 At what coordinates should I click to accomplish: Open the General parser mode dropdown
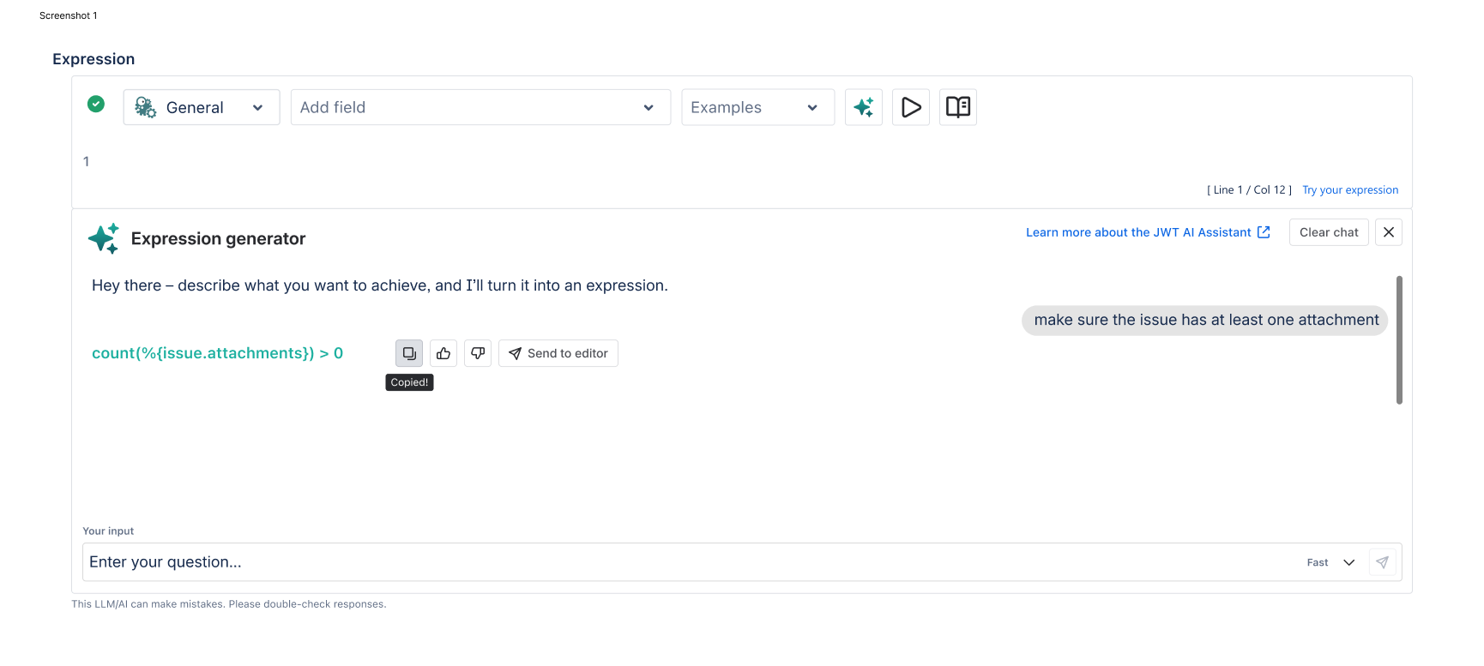(202, 107)
